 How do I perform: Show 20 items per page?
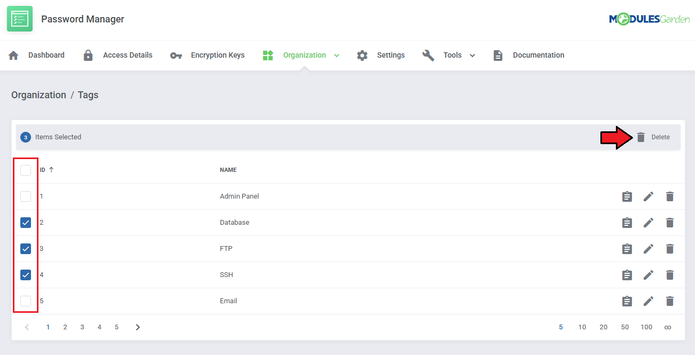pyautogui.click(x=604, y=327)
